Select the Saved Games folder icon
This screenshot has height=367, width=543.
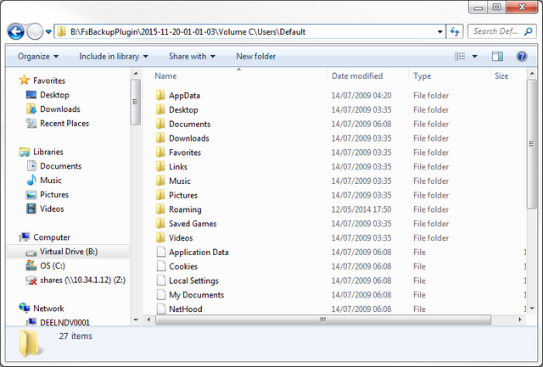[160, 223]
